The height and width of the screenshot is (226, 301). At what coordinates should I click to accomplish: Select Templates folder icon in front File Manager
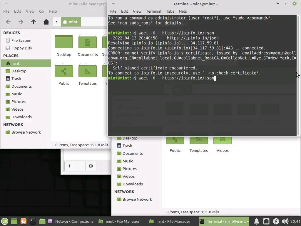88,71
